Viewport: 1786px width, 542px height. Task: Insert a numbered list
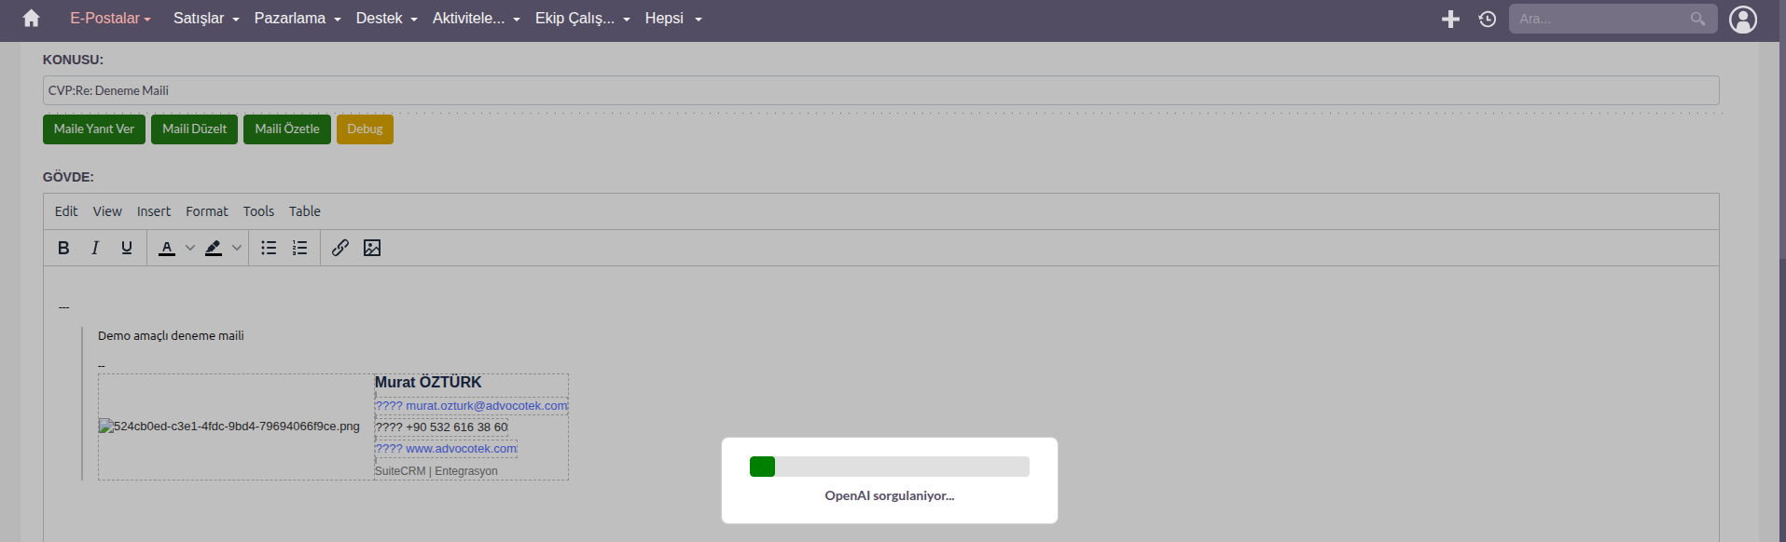point(299,248)
